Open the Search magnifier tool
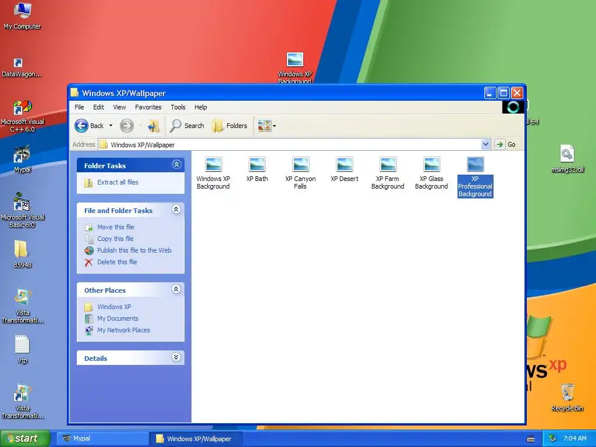 click(x=187, y=126)
